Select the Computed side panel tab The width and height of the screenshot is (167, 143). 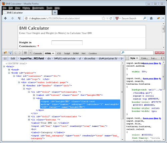[x=144, y=58]
